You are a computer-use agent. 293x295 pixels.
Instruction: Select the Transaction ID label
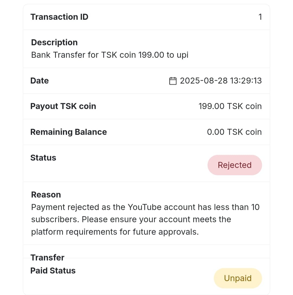pyautogui.click(x=59, y=17)
